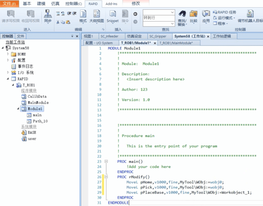Click line number 28 in the editor
The width and height of the screenshot is (263, 206).
click(x=99, y=187)
